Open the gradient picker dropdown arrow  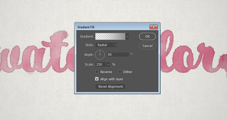tap(127, 37)
